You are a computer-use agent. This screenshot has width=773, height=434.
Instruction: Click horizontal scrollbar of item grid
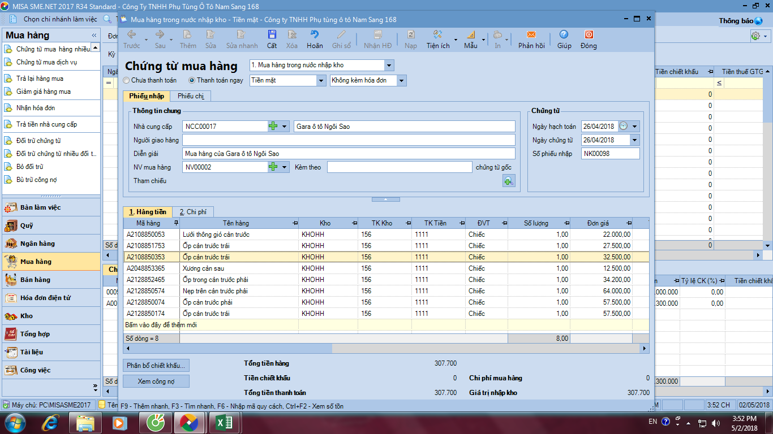(x=386, y=349)
